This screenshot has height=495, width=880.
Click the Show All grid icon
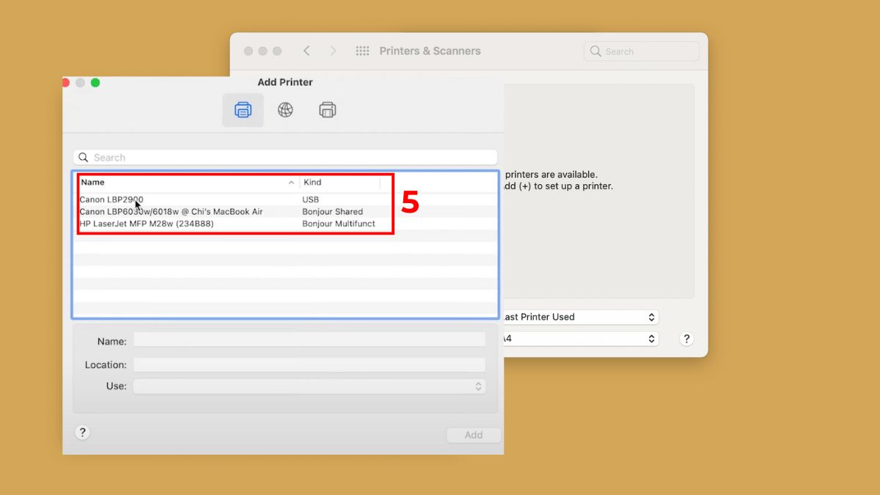362,51
